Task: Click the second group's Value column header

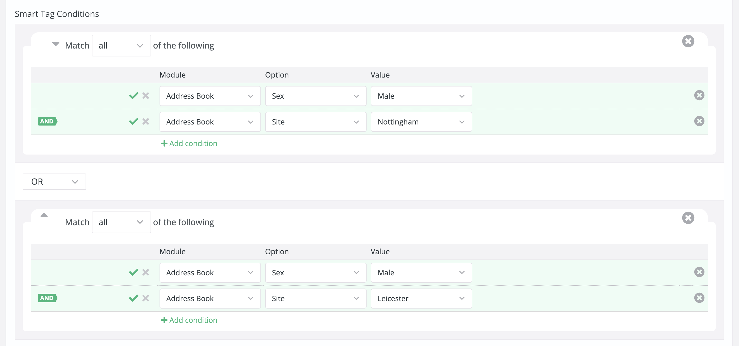Action: 380,252
